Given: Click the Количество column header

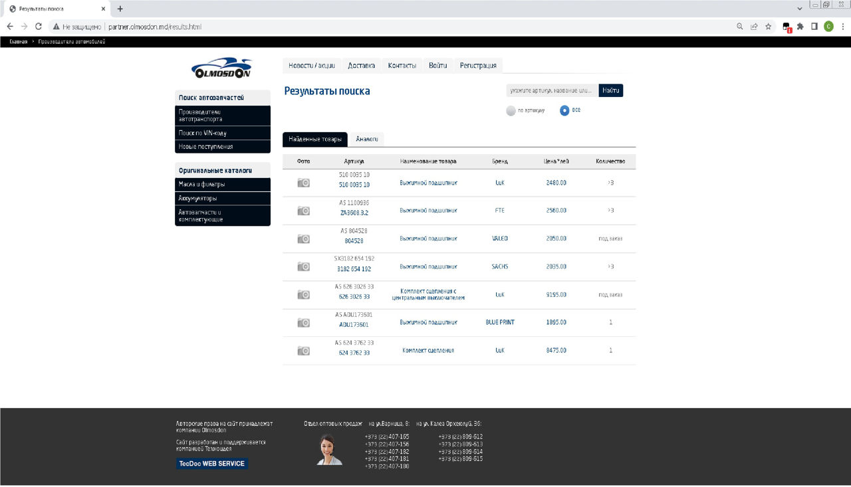Looking at the screenshot, I should click(610, 161).
